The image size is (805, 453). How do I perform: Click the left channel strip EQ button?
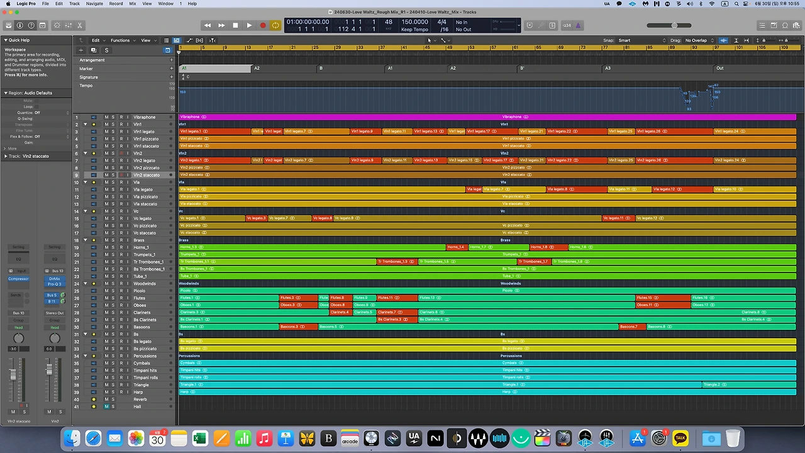click(x=18, y=259)
